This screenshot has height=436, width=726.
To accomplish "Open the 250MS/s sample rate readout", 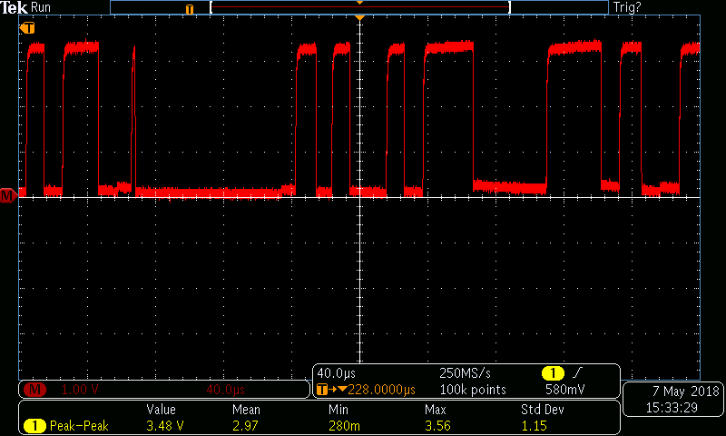I will [x=465, y=373].
